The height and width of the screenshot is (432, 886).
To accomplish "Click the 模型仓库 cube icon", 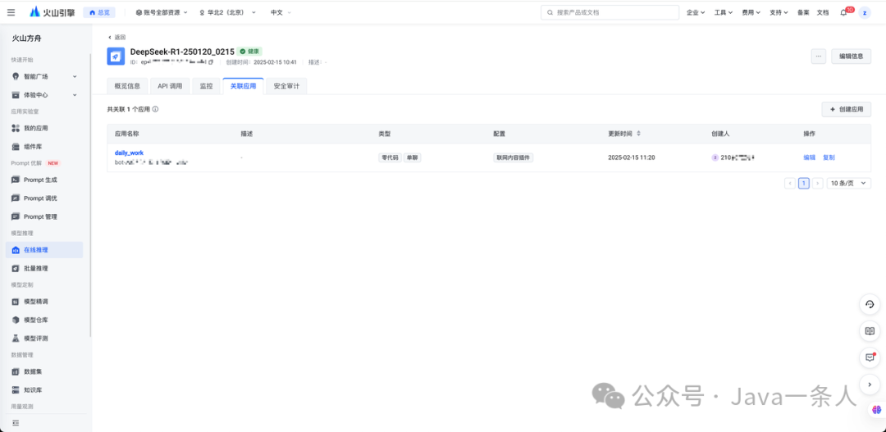I will 16,320.
